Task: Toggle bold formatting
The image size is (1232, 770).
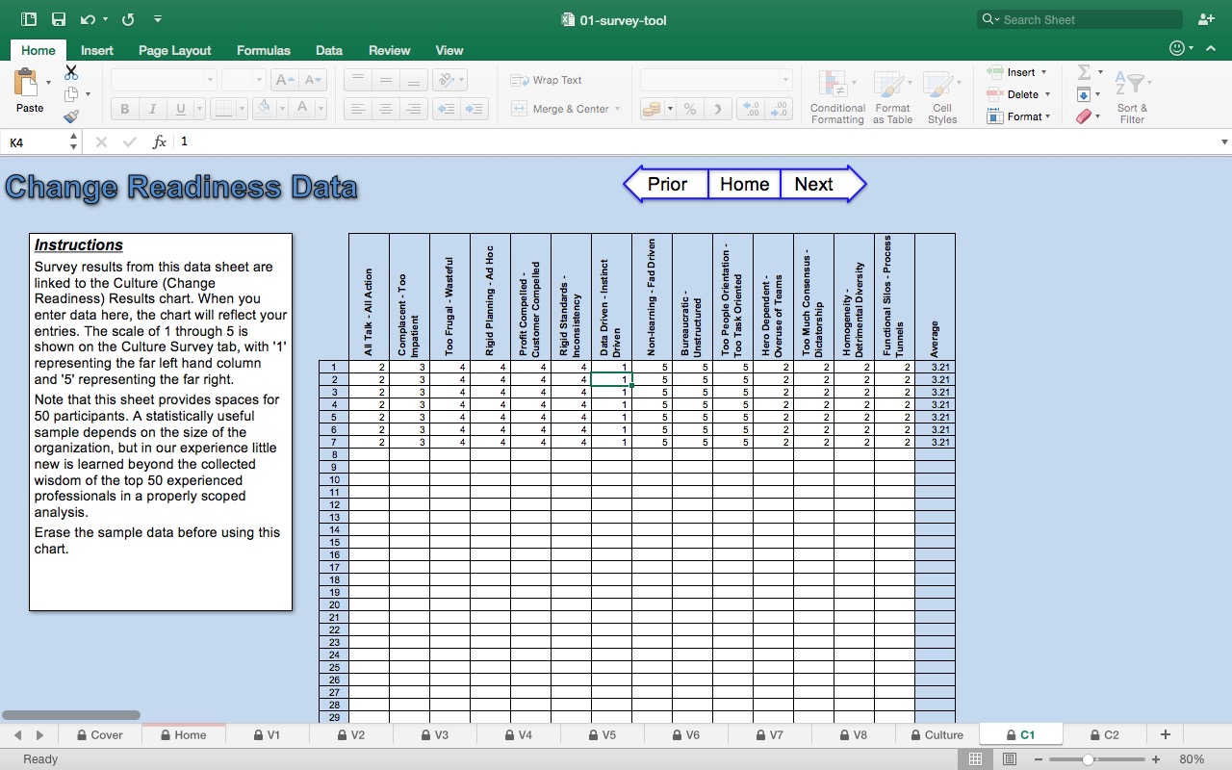Action: pyautogui.click(x=123, y=108)
